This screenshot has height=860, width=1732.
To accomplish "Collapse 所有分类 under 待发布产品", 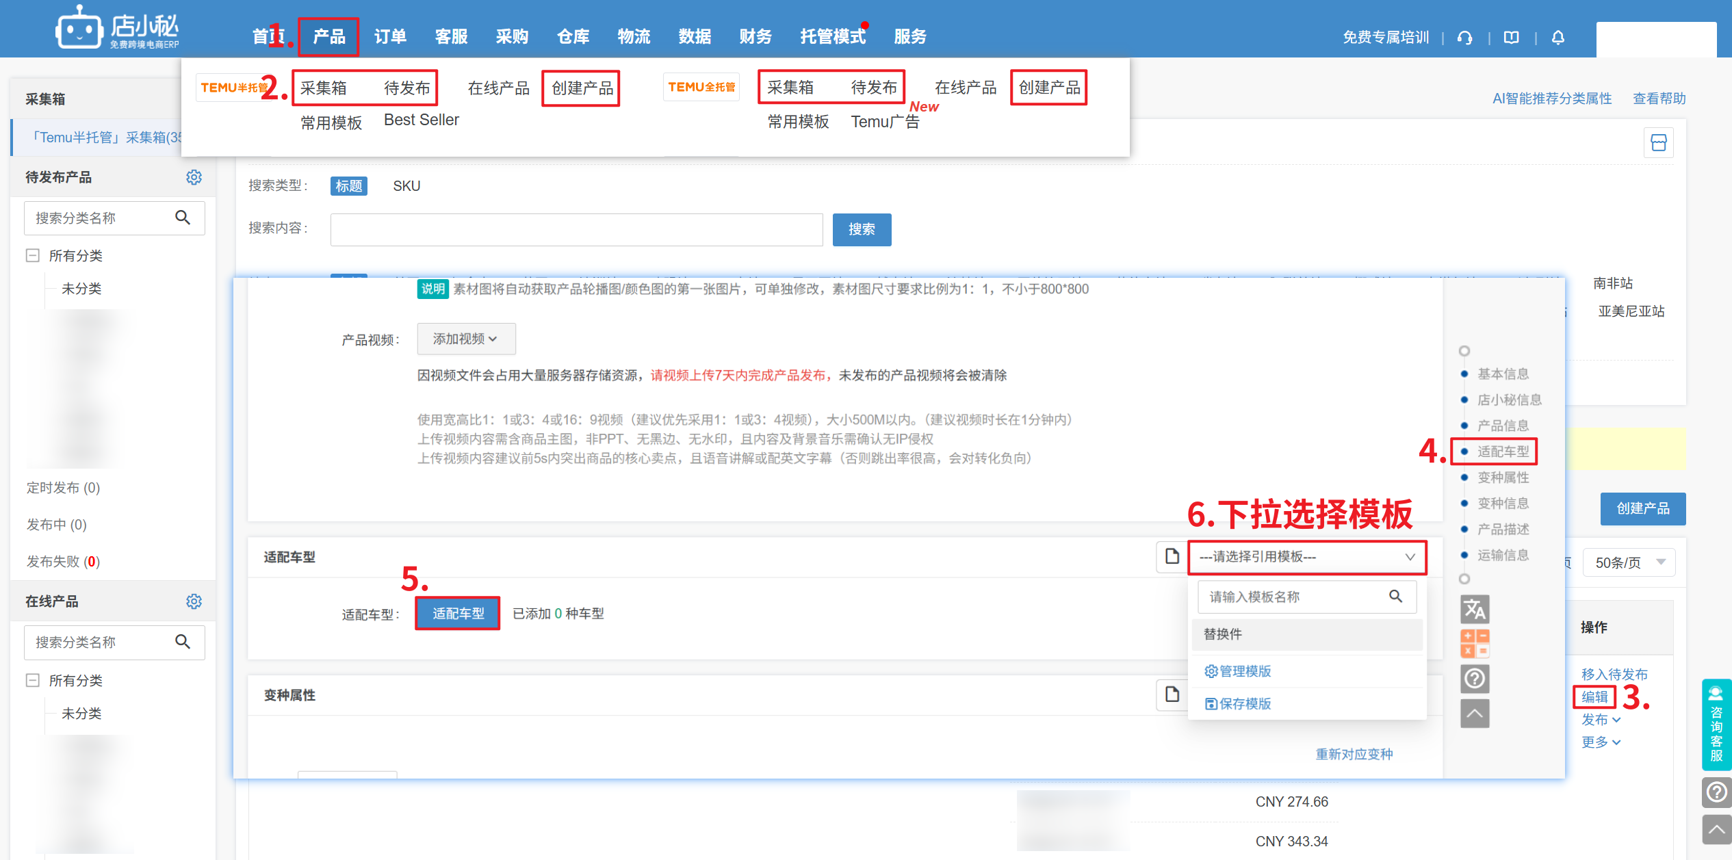I will [x=32, y=255].
